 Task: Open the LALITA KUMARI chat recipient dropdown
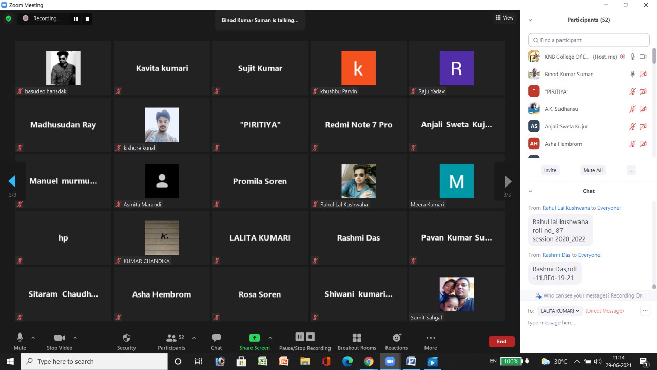[x=559, y=311]
